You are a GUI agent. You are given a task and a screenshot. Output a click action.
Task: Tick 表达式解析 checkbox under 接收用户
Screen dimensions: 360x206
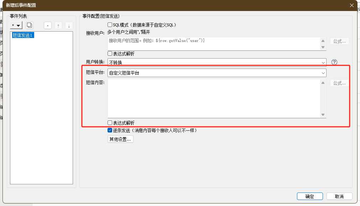click(x=110, y=54)
